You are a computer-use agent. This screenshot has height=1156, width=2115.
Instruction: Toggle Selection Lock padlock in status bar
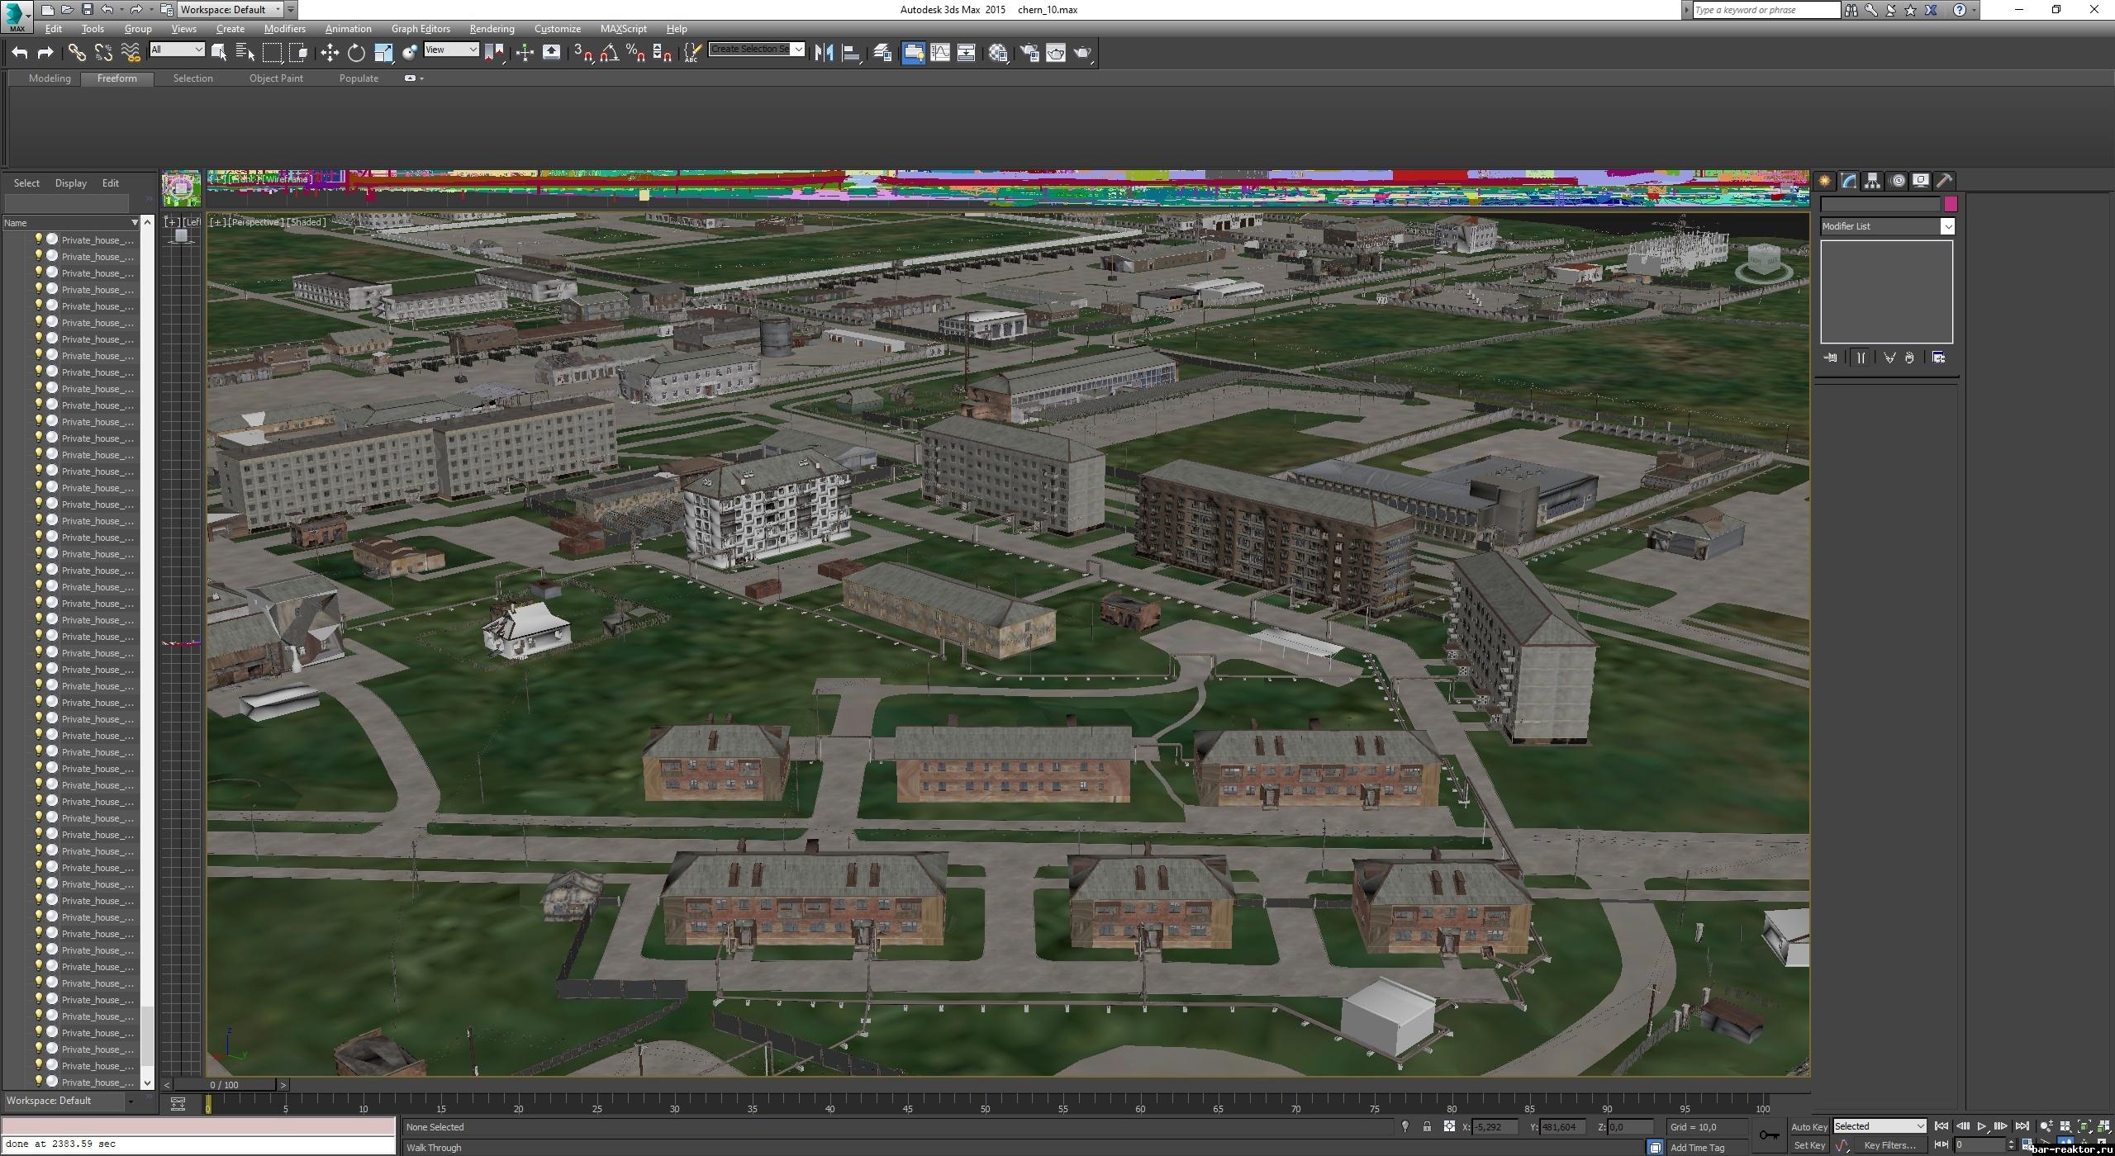tap(1427, 1126)
